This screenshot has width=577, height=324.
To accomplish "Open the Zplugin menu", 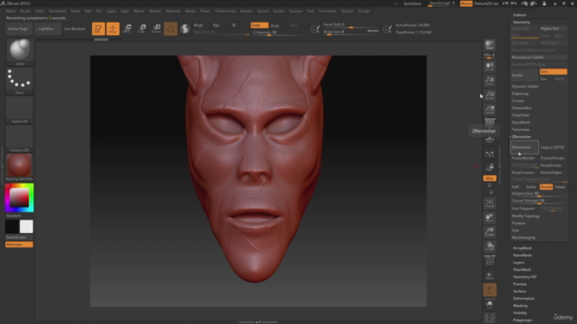I will (347, 11).
